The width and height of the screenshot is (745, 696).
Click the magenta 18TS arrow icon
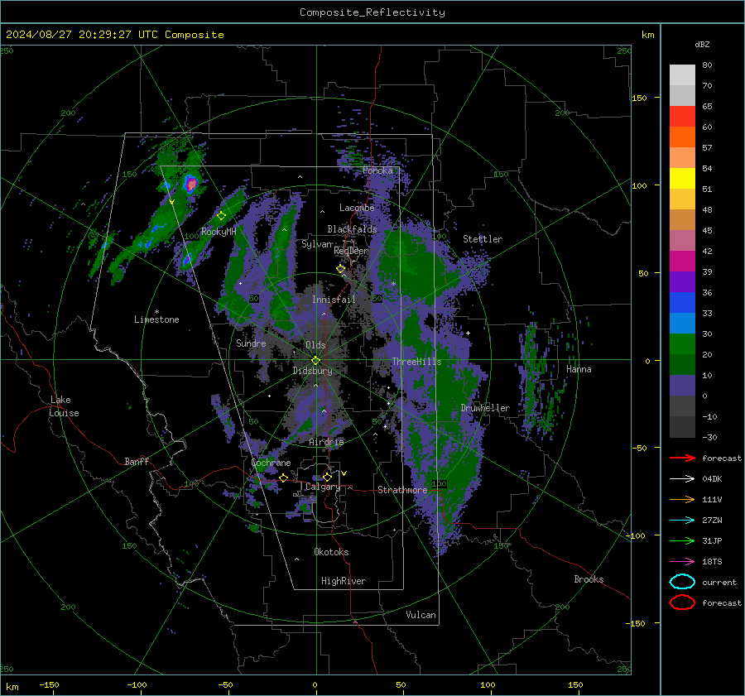(682, 562)
